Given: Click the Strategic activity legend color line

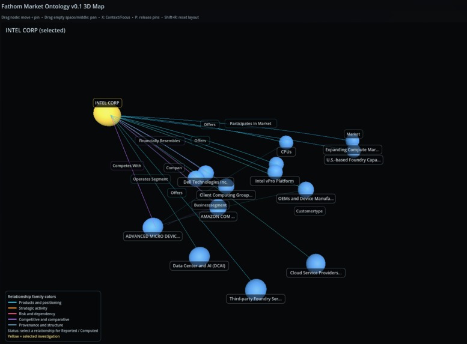Looking at the screenshot, I should (x=12, y=308).
